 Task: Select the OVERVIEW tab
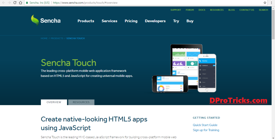(54, 102)
